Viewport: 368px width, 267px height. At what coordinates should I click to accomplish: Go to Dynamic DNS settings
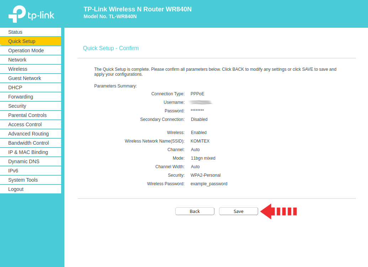click(31, 161)
